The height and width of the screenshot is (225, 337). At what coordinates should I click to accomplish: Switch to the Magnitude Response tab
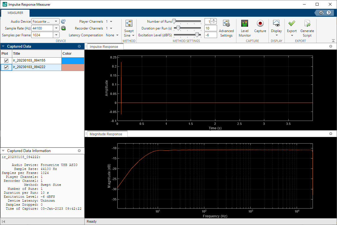(x=106, y=133)
